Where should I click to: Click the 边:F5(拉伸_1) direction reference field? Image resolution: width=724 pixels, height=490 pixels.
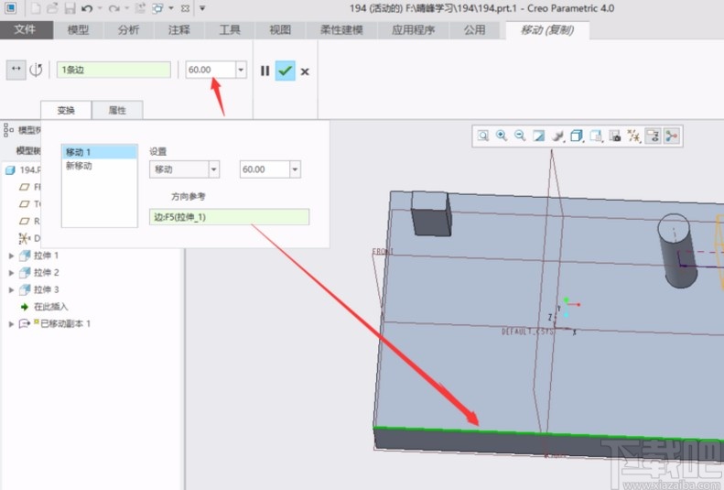click(229, 217)
